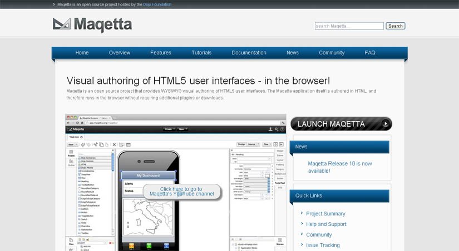Focus the search Maqetta input field
459x251 pixels.
click(349, 26)
